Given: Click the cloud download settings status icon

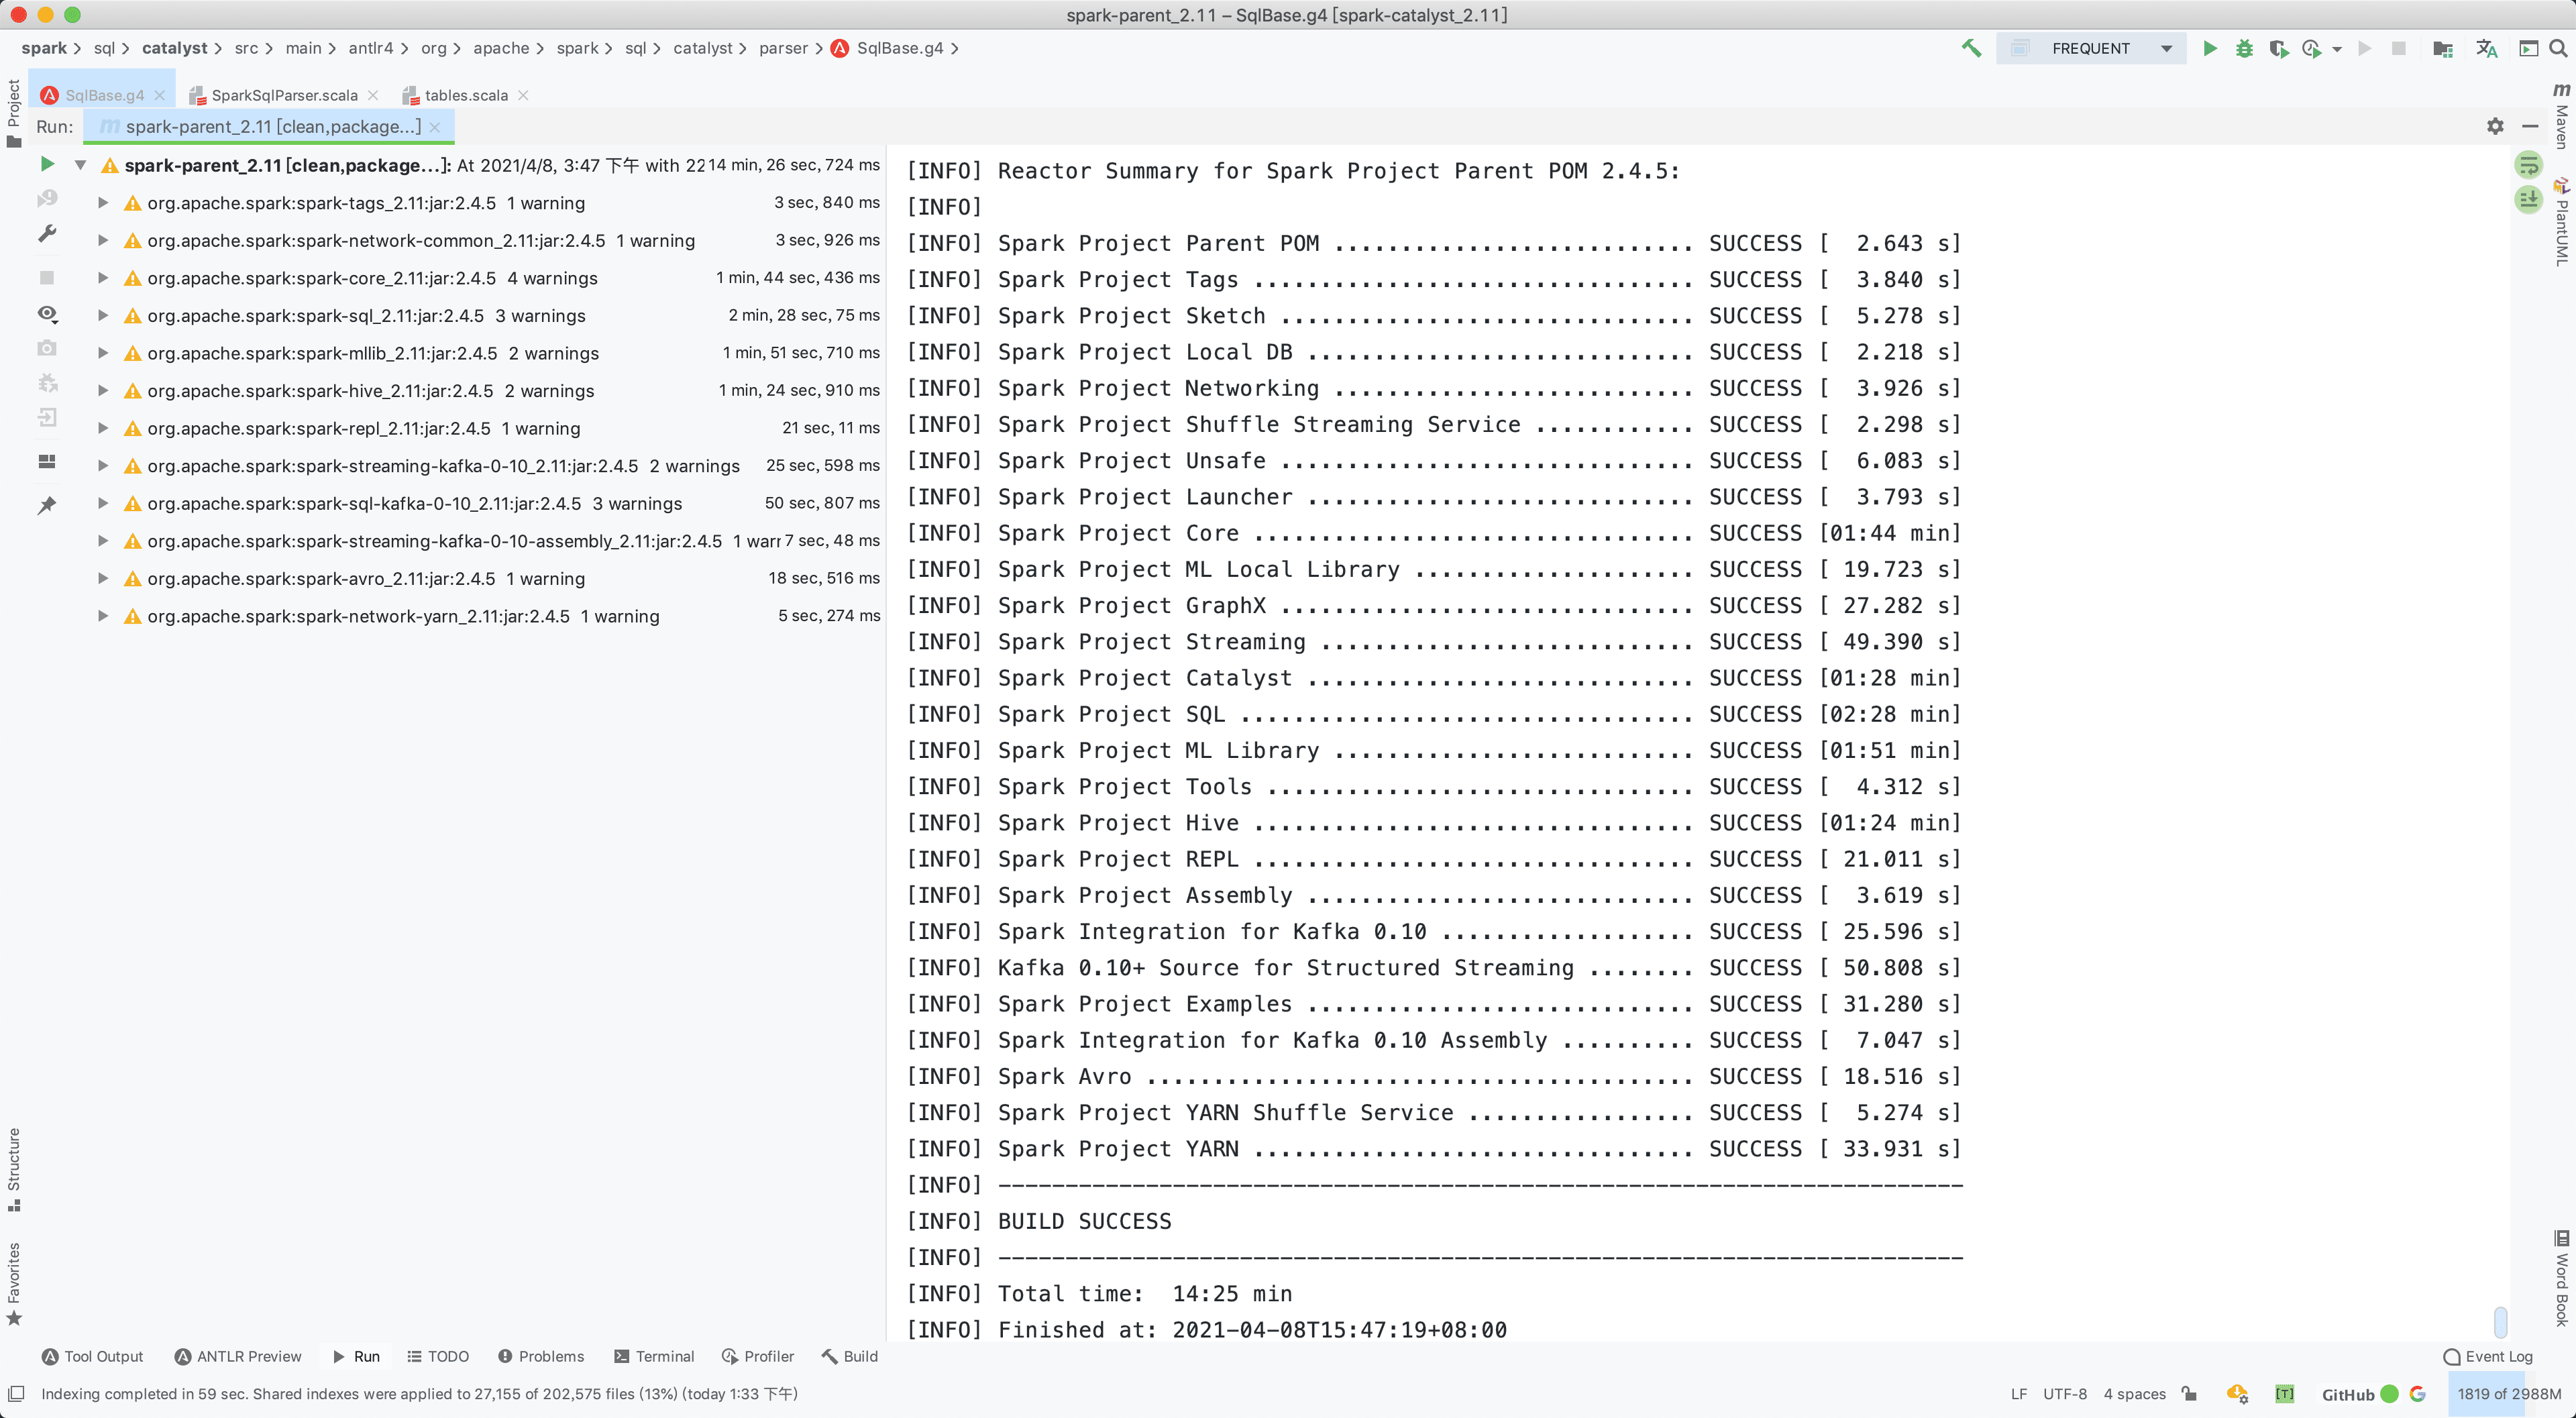Looking at the screenshot, I should coord(2237,1393).
